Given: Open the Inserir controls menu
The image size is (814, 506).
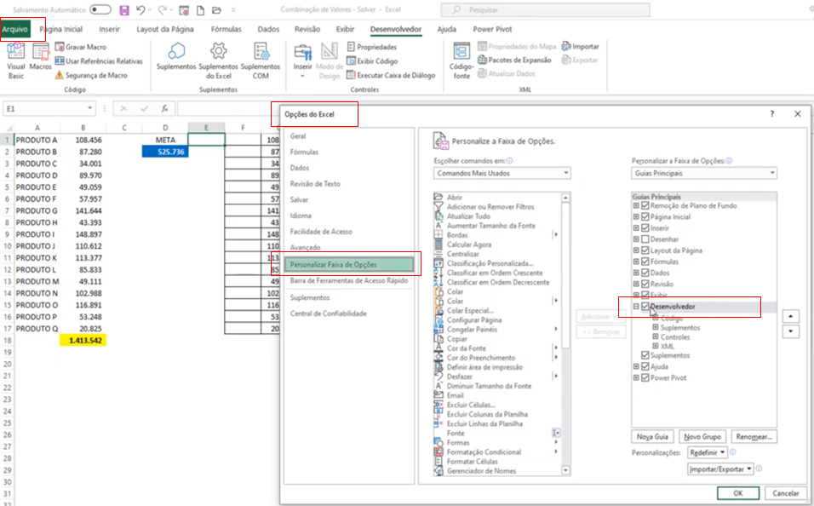Looking at the screenshot, I should coord(302,60).
